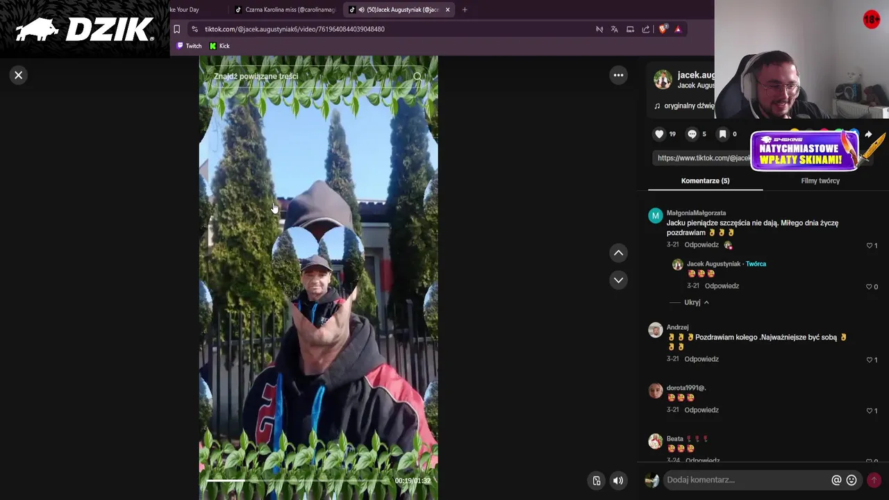Image resolution: width=889 pixels, height=500 pixels.
Task: Open the Kick bookmark
Action: click(x=219, y=46)
